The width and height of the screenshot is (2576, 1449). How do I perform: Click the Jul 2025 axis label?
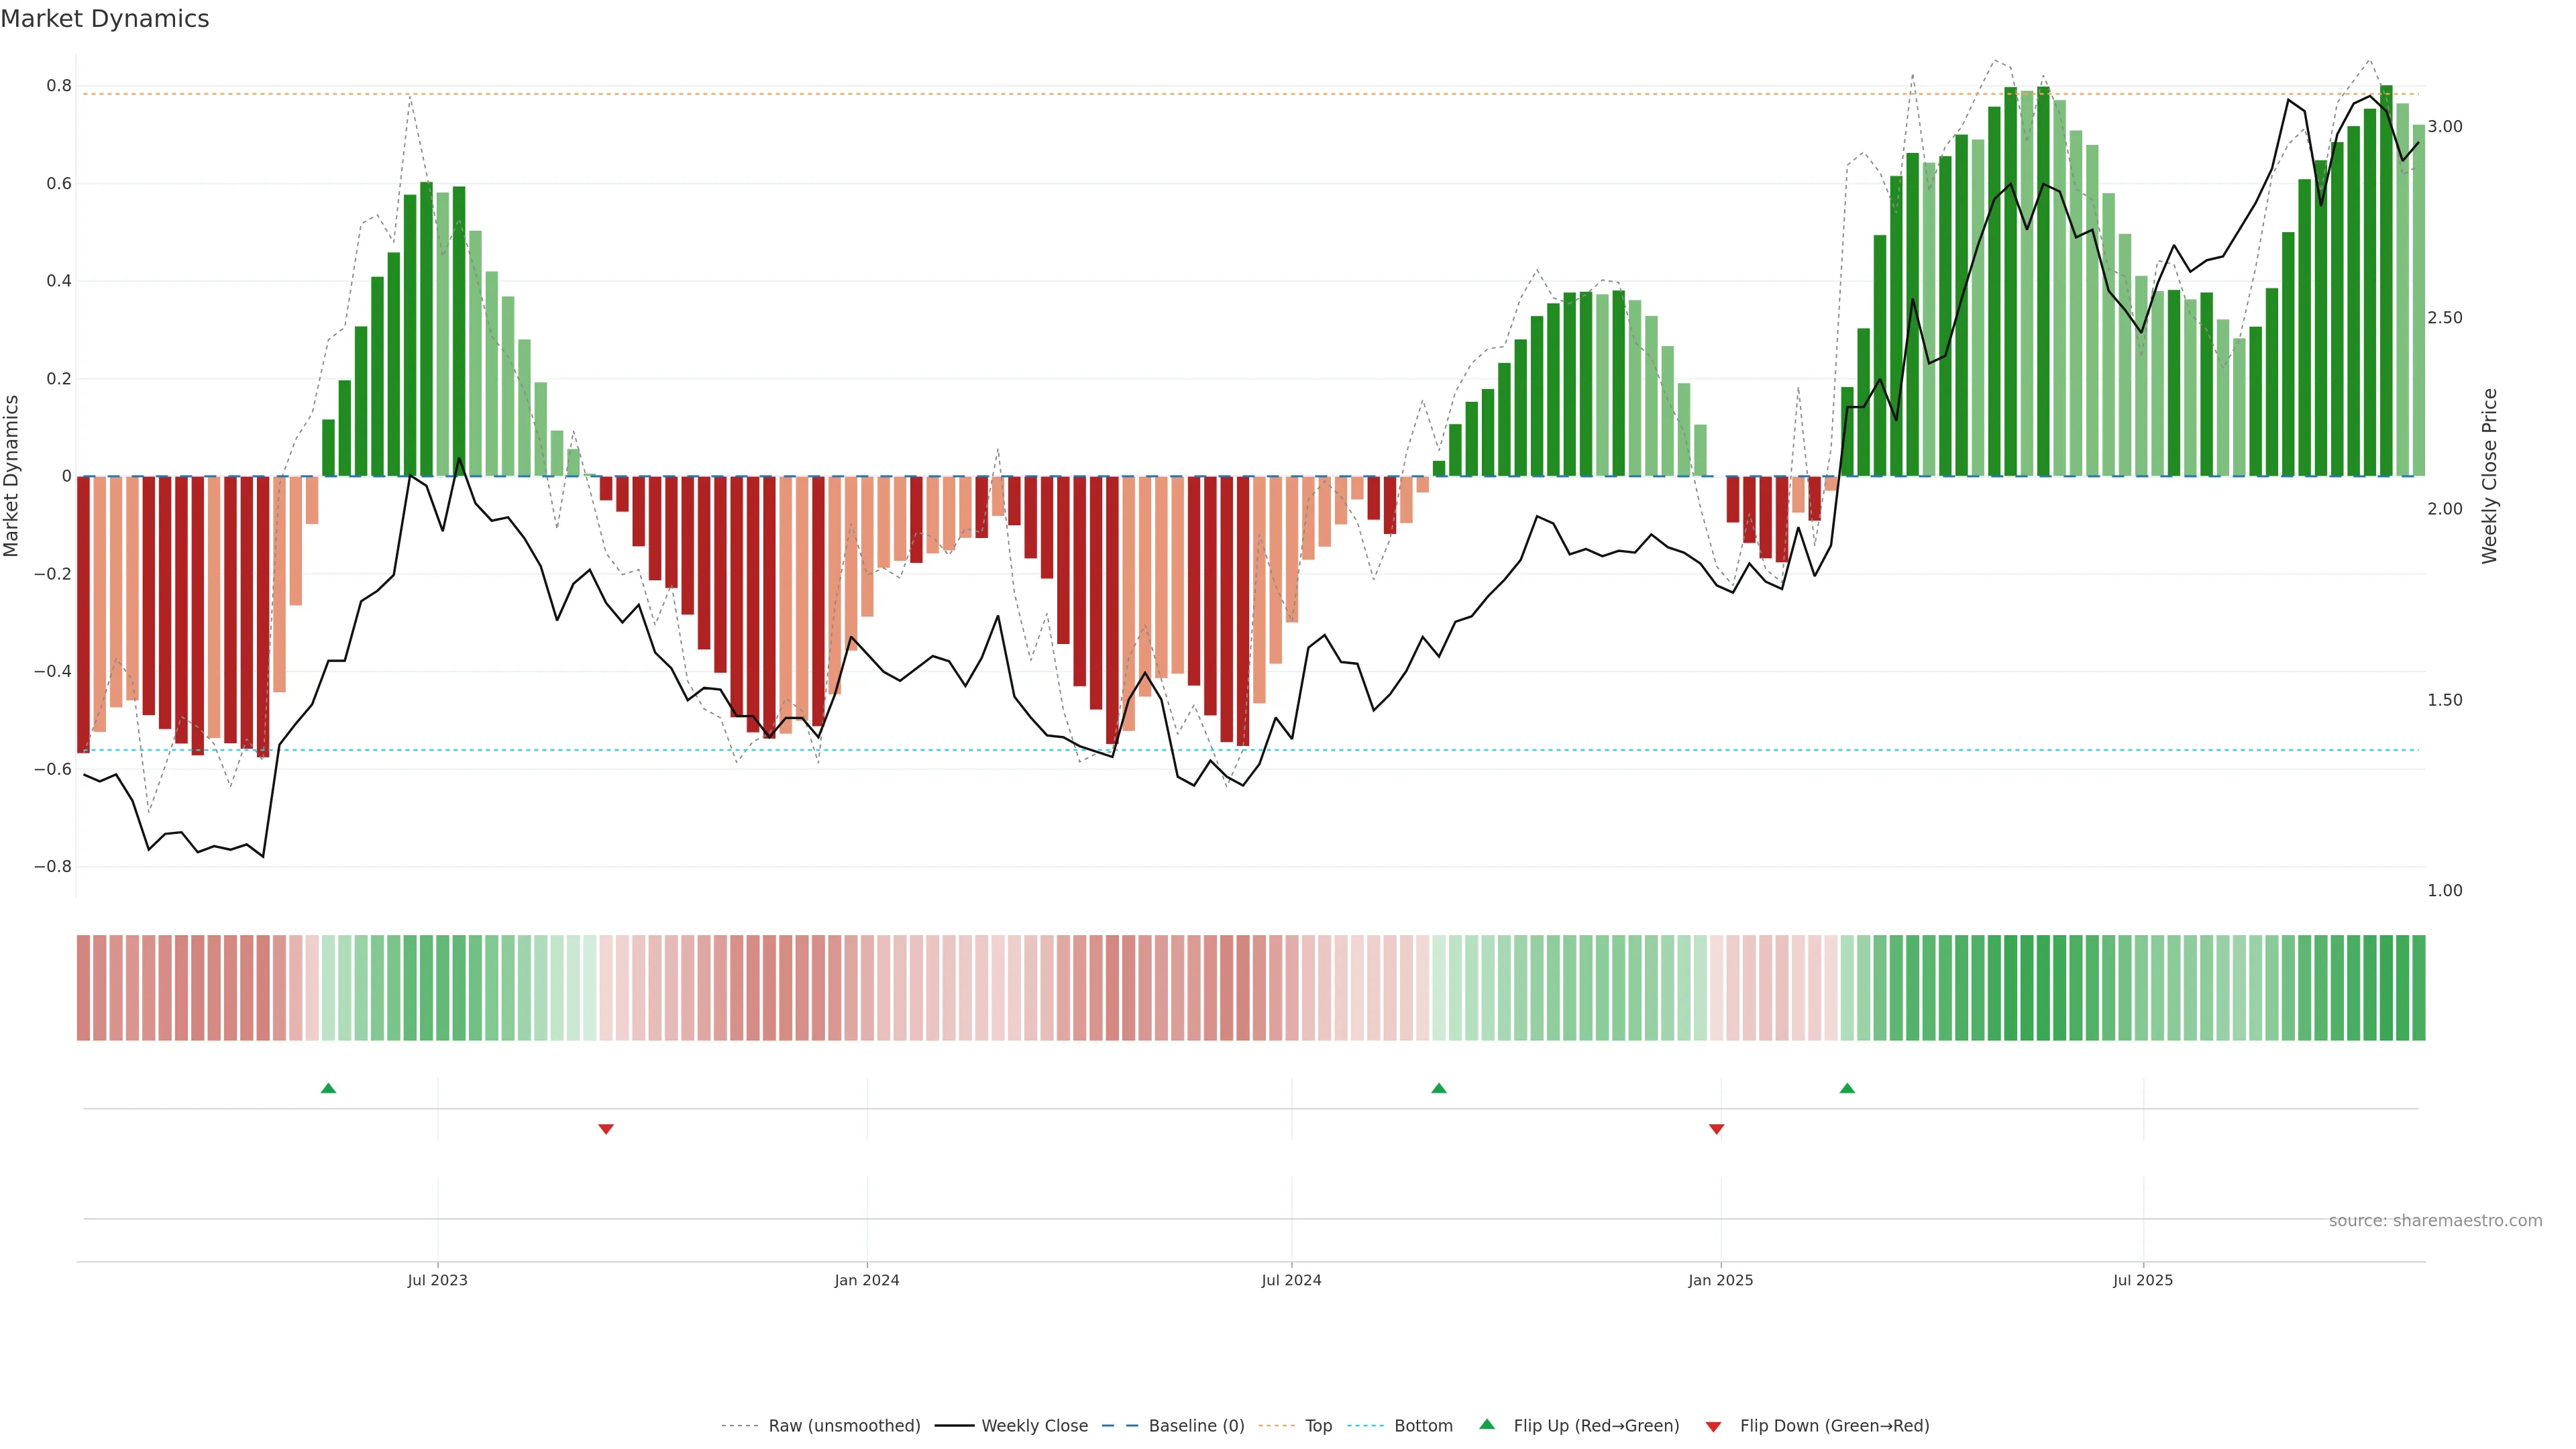tap(2142, 1280)
